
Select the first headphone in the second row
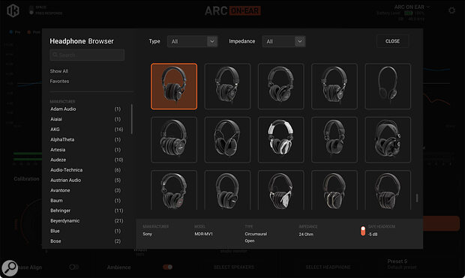(174, 139)
